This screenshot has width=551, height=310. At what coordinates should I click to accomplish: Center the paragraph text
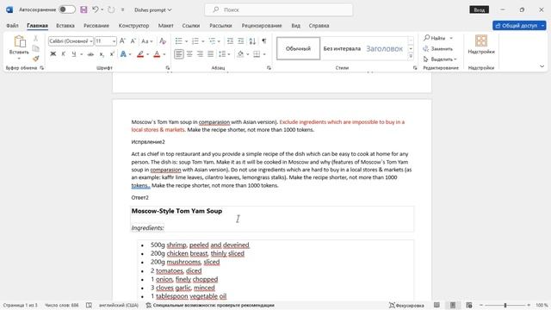click(189, 54)
